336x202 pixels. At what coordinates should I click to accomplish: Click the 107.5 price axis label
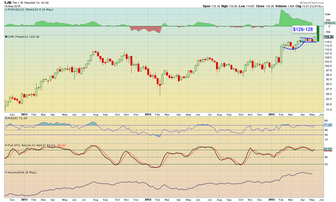[x=328, y=54]
